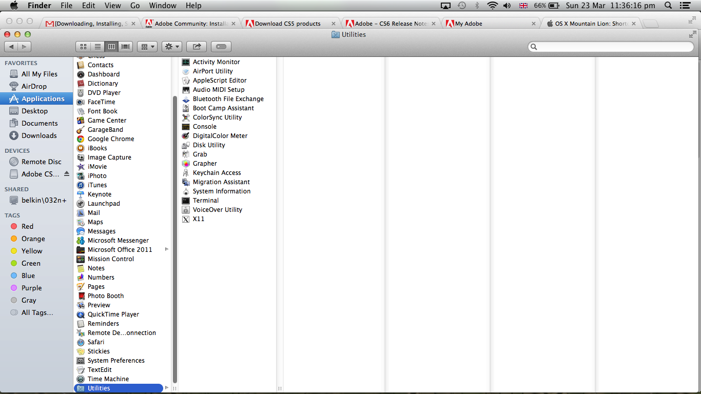Image resolution: width=701 pixels, height=394 pixels.
Task: Select the Grapher app icon
Action: click(186, 164)
